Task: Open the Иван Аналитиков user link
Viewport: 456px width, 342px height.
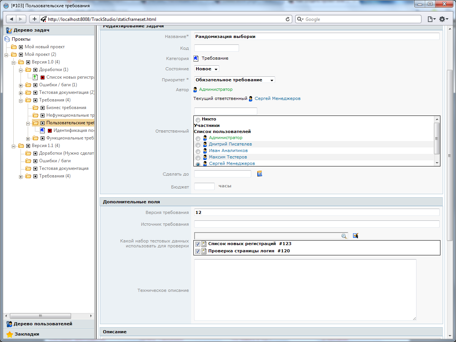Action: point(228,150)
